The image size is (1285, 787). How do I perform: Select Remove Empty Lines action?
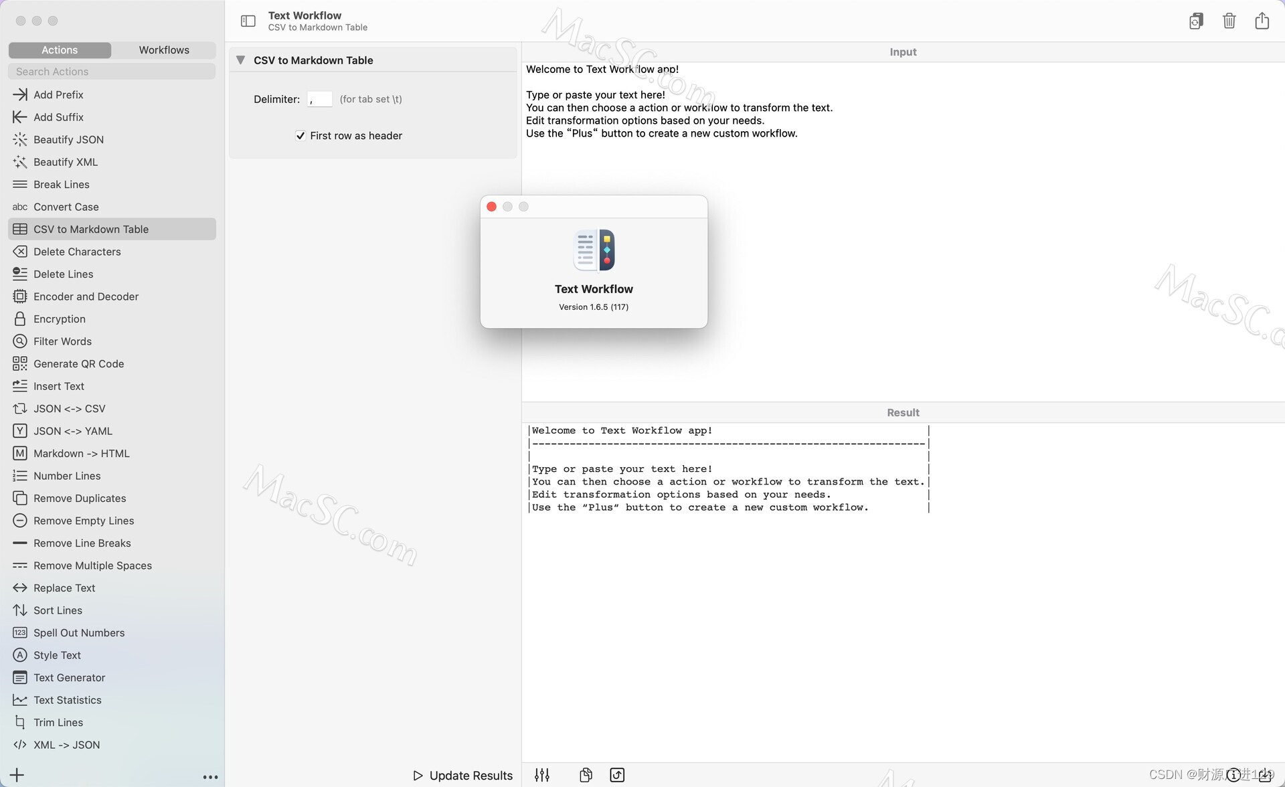(112, 521)
